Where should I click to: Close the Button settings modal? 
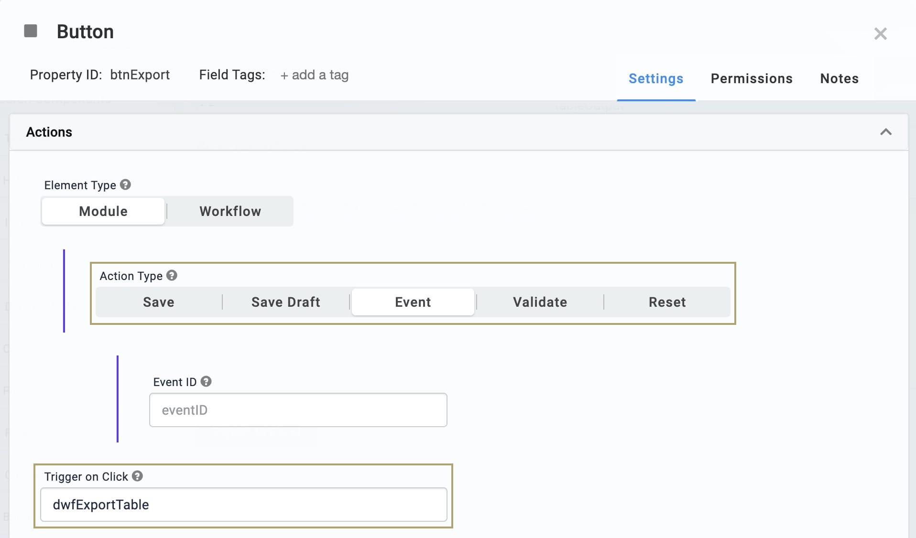(x=880, y=33)
